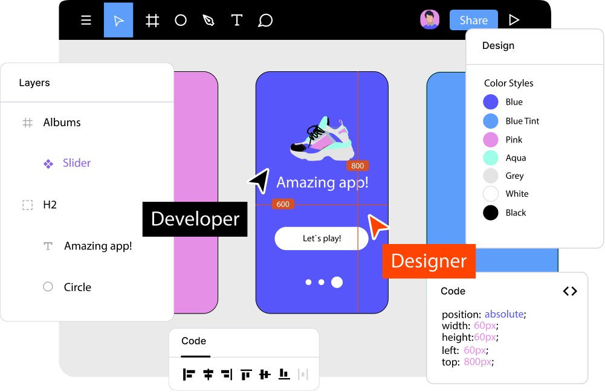Select the Albums frame layer

62,123
